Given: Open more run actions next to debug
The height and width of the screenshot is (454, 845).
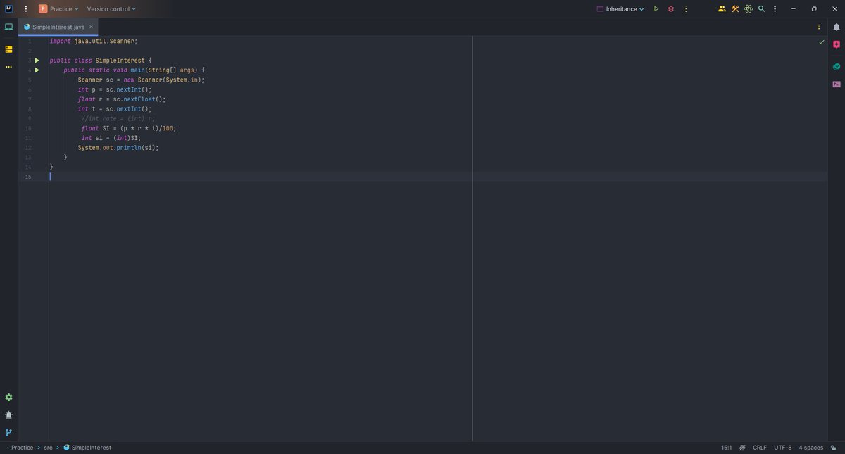Looking at the screenshot, I should pos(686,9).
